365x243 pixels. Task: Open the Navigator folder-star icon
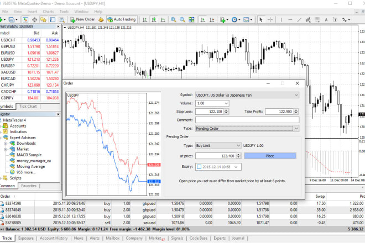pyautogui.click(x=43, y=19)
